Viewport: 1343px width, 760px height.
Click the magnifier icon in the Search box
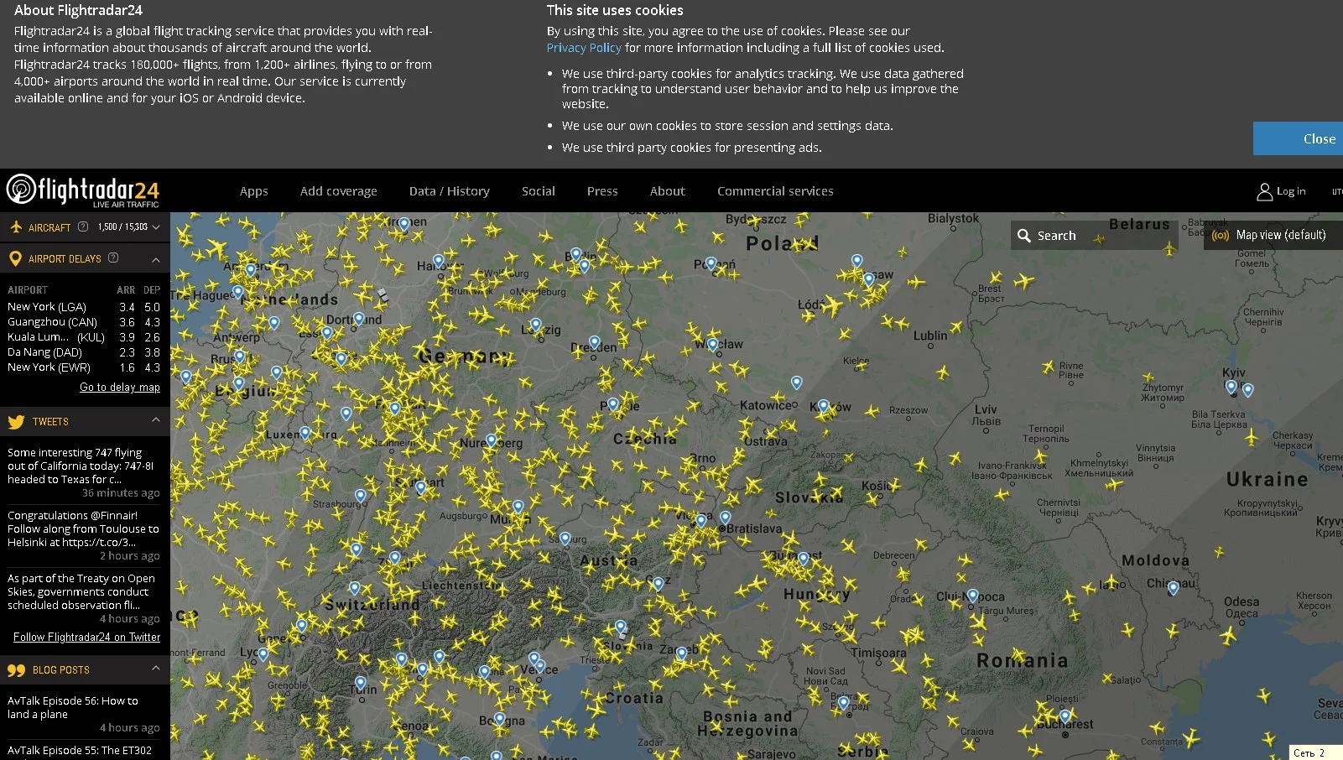[x=1024, y=236]
